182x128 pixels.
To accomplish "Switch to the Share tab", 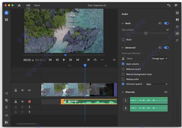I will coord(37,5).
